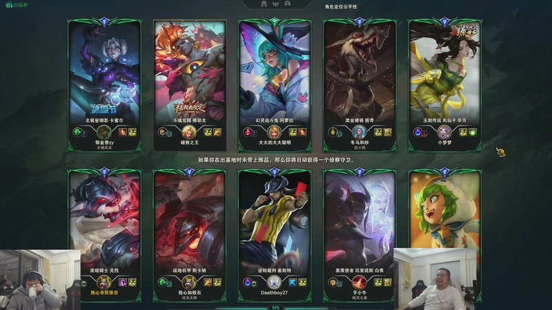Click the Deathboy27 summoner profile icon
This screenshot has width=552, height=310.
pos(274,282)
